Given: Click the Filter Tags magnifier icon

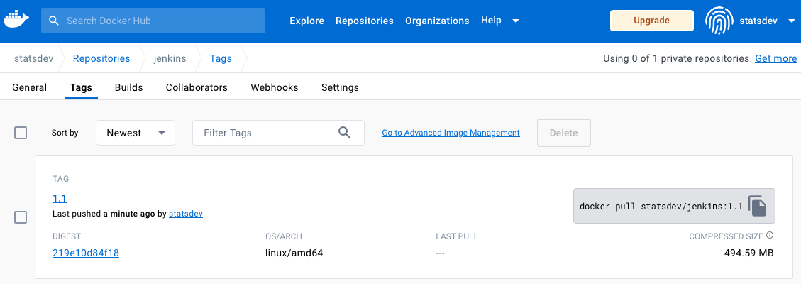Looking at the screenshot, I should (345, 133).
